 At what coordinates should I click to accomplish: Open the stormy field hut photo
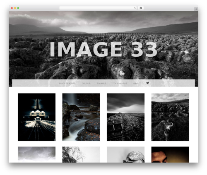125,117
